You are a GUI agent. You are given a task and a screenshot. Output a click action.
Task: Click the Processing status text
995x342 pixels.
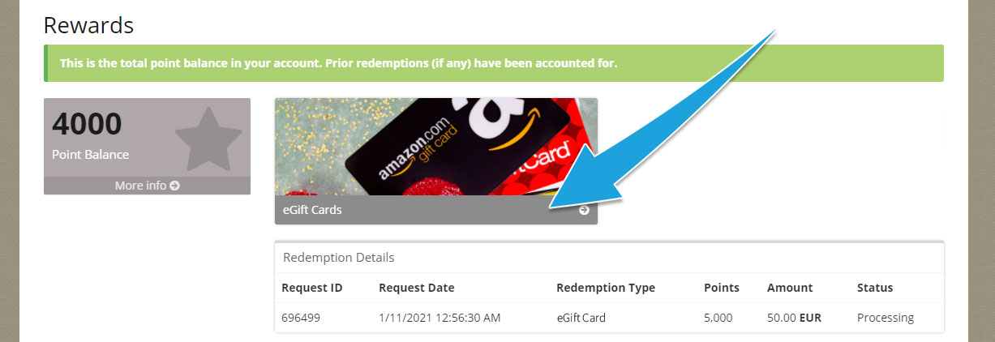[x=886, y=318]
